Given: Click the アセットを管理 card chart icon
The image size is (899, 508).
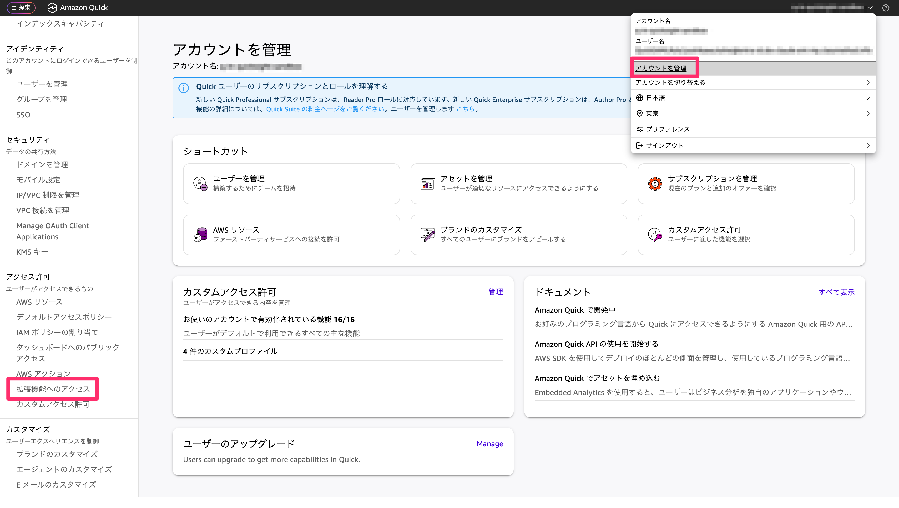Looking at the screenshot, I should coord(427,184).
